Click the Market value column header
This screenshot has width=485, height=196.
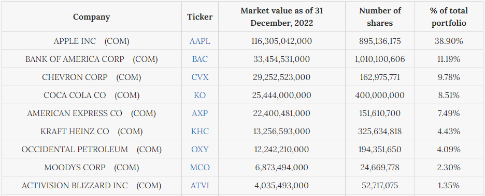click(282, 17)
